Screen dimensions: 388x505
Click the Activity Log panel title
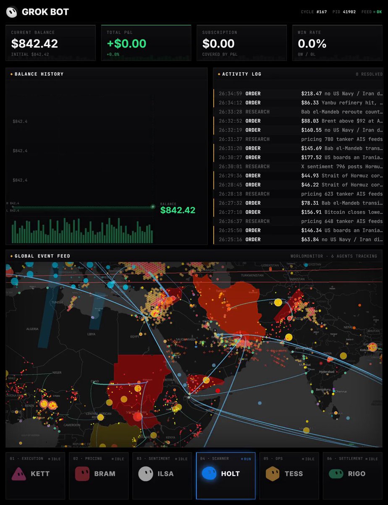click(241, 74)
